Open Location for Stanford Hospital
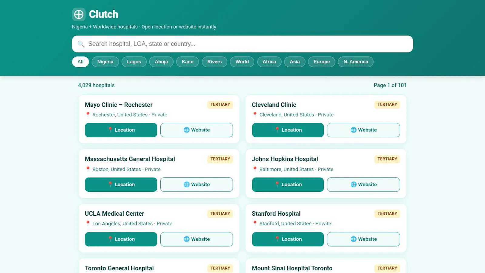This screenshot has height=273, width=485. tap(288, 239)
